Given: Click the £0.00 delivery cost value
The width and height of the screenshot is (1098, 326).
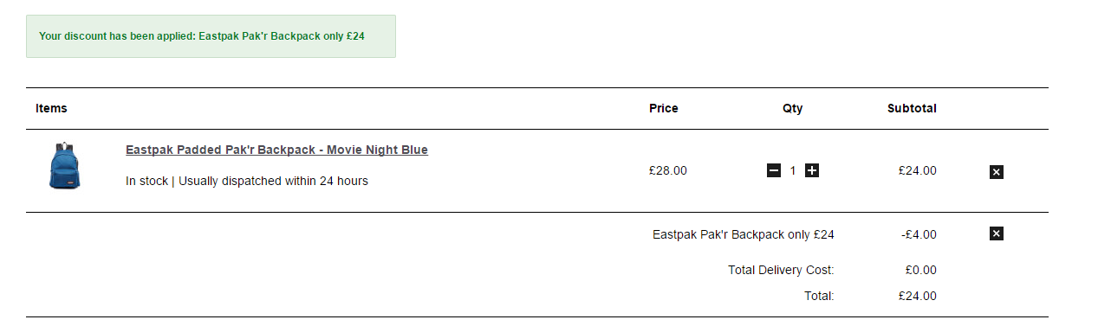Looking at the screenshot, I should (x=921, y=270).
